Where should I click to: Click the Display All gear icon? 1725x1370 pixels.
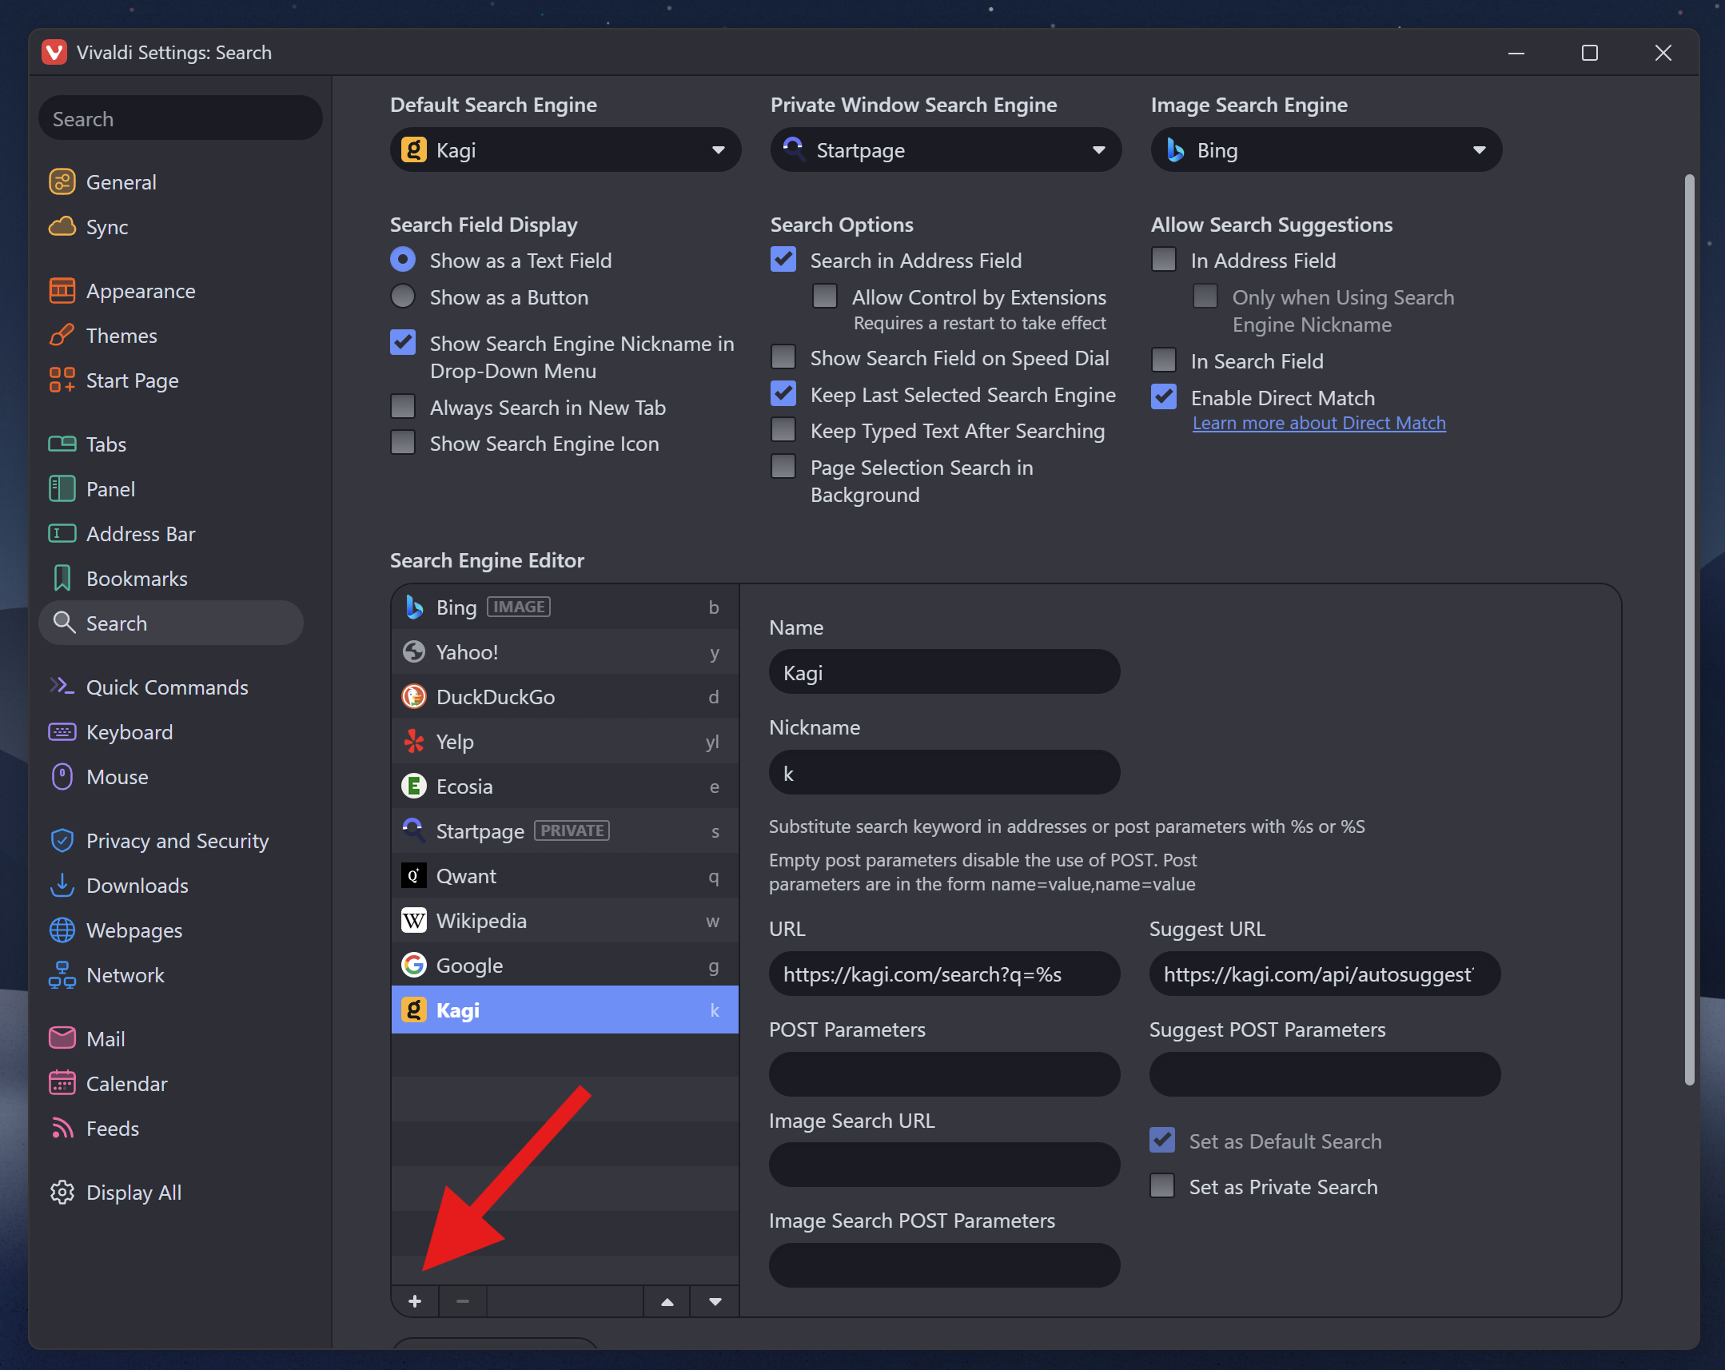pyautogui.click(x=62, y=1192)
